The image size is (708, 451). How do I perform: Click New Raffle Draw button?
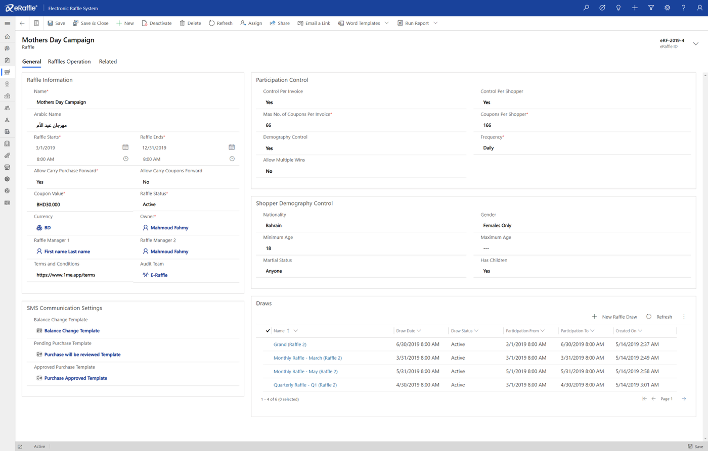click(x=614, y=317)
